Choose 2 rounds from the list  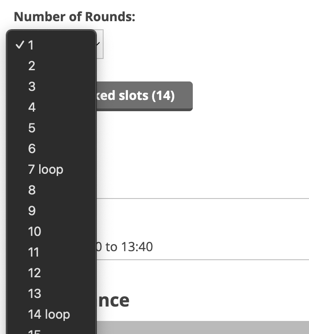coord(51,66)
